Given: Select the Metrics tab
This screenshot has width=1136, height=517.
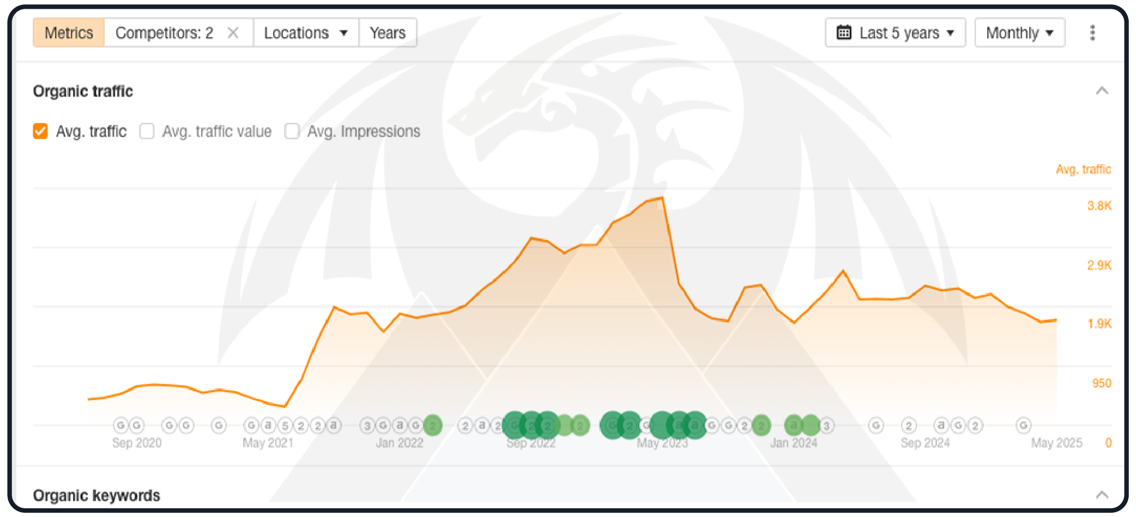Looking at the screenshot, I should coord(69,33).
